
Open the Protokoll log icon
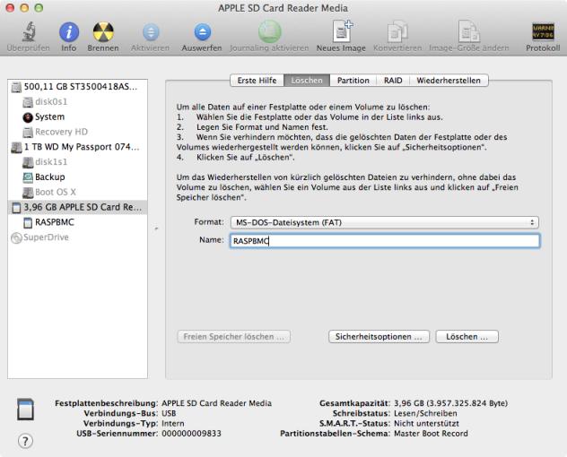coord(543,31)
